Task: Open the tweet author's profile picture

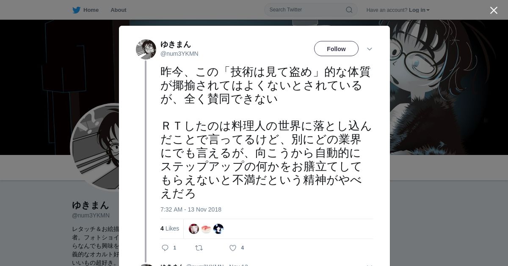Action: [x=146, y=49]
